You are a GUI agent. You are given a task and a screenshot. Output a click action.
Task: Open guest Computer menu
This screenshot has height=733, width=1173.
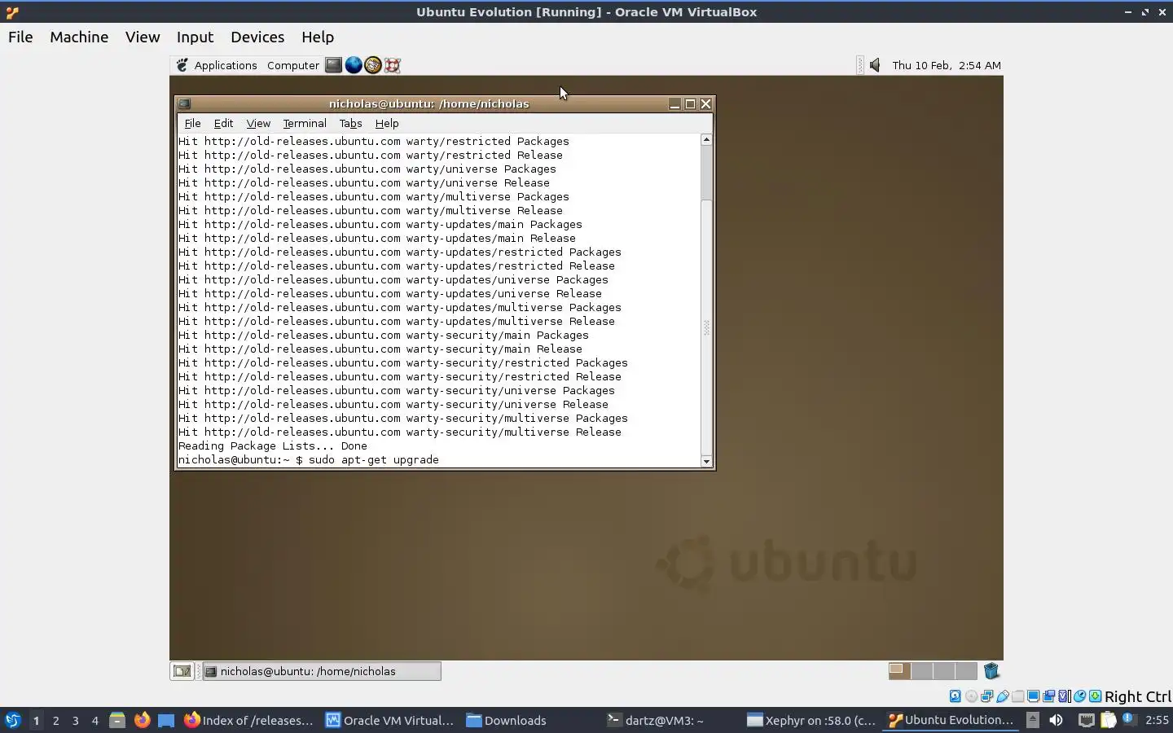[x=293, y=65]
